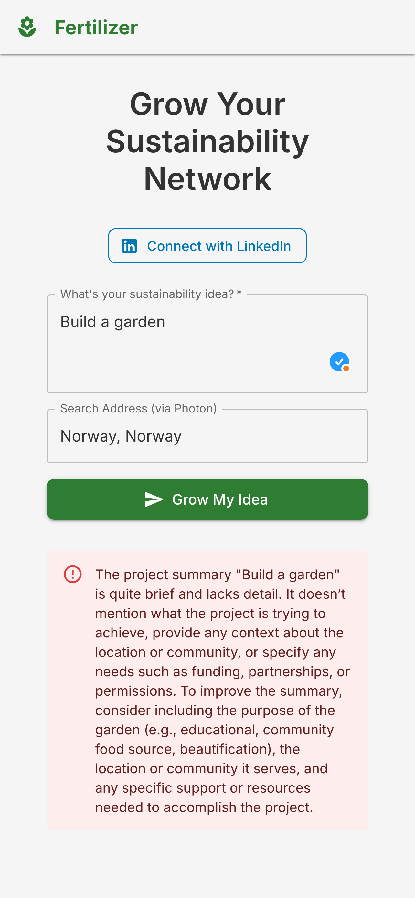Focus the sustainability idea text area
Viewport: 415px width, 898px height.
207,344
